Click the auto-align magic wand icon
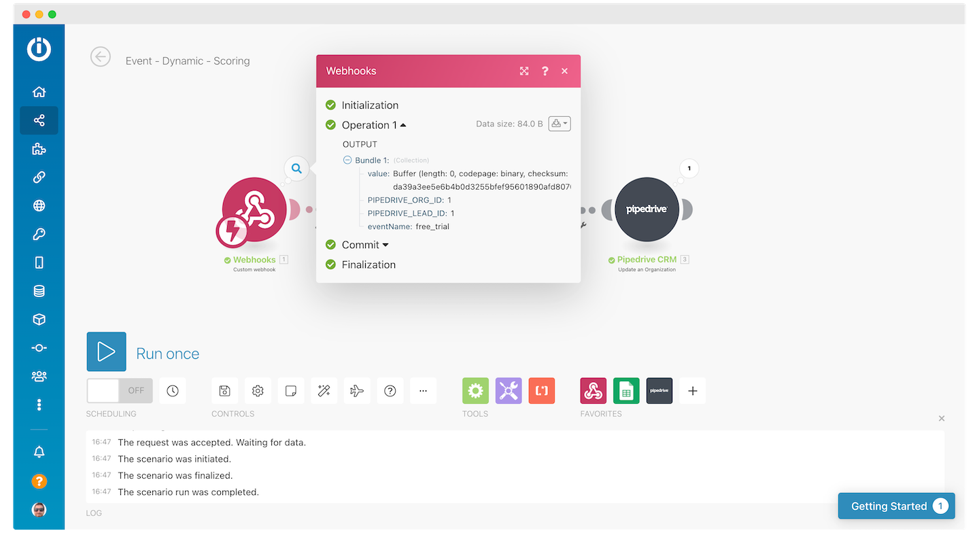The height and width of the screenshot is (533, 979). coord(324,391)
